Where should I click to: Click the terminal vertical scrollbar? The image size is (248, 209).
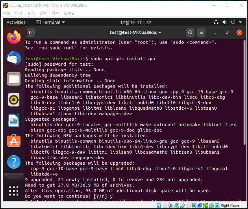(x=245, y=92)
